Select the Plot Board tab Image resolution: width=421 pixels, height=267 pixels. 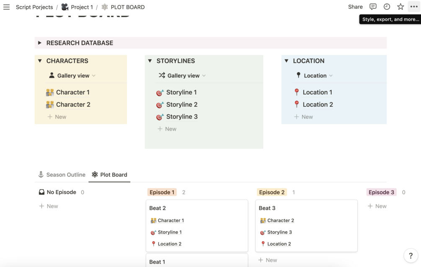109,175
